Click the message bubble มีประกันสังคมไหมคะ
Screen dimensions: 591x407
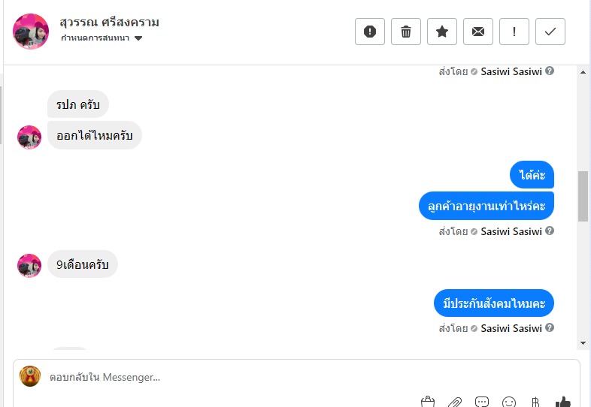coord(494,303)
